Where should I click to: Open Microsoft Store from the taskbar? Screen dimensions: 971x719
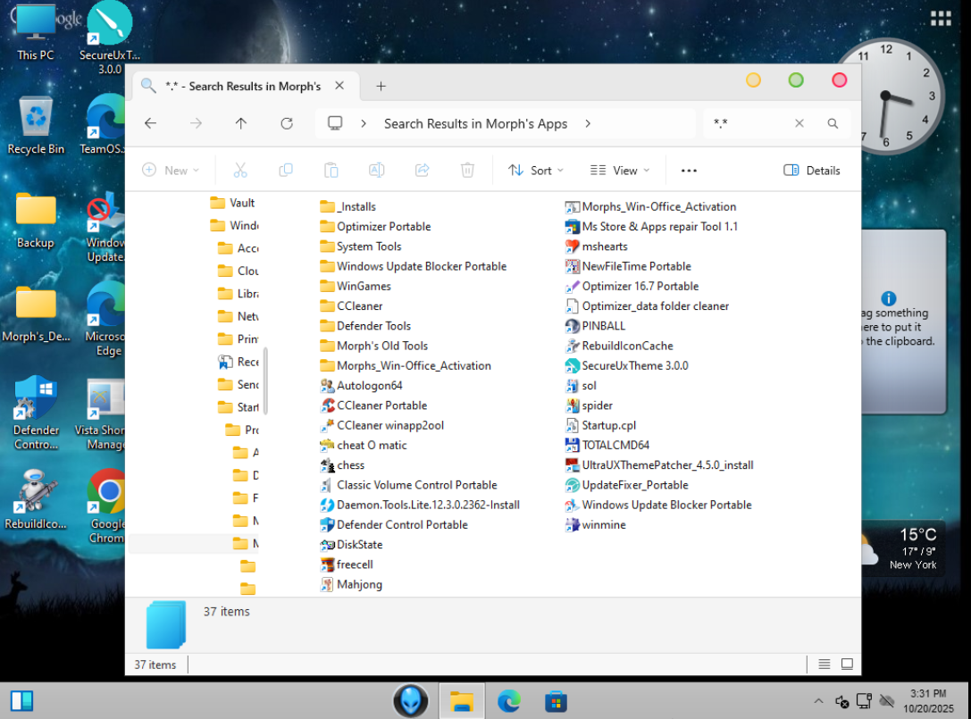click(556, 701)
